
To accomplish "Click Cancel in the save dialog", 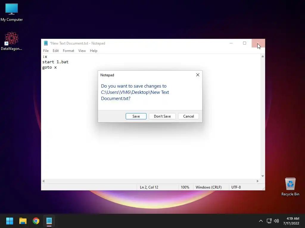I will tap(189, 116).
